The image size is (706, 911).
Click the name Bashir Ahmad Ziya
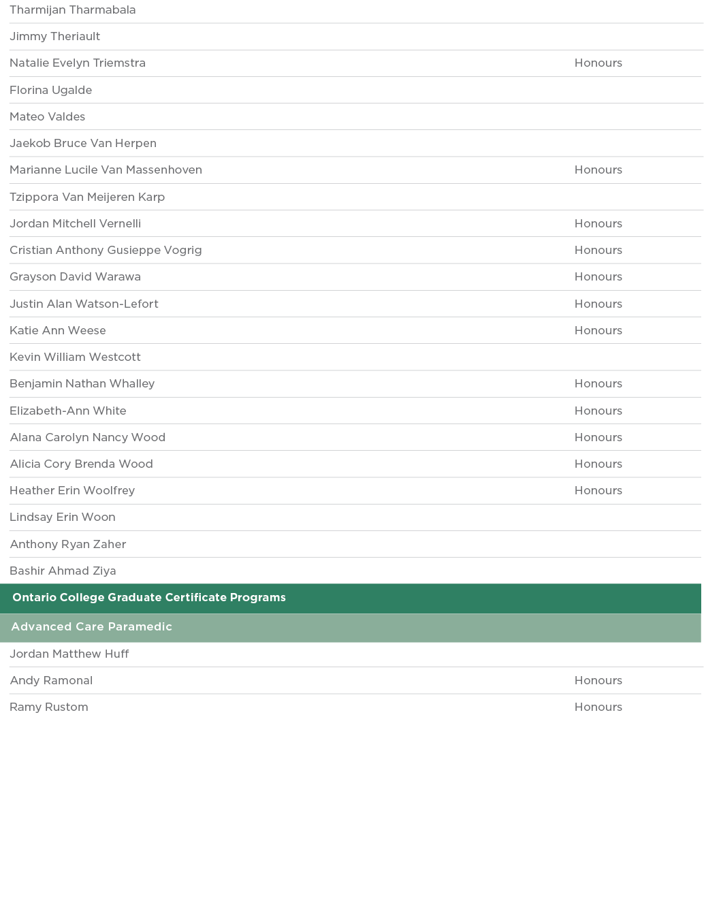pos(63,571)
